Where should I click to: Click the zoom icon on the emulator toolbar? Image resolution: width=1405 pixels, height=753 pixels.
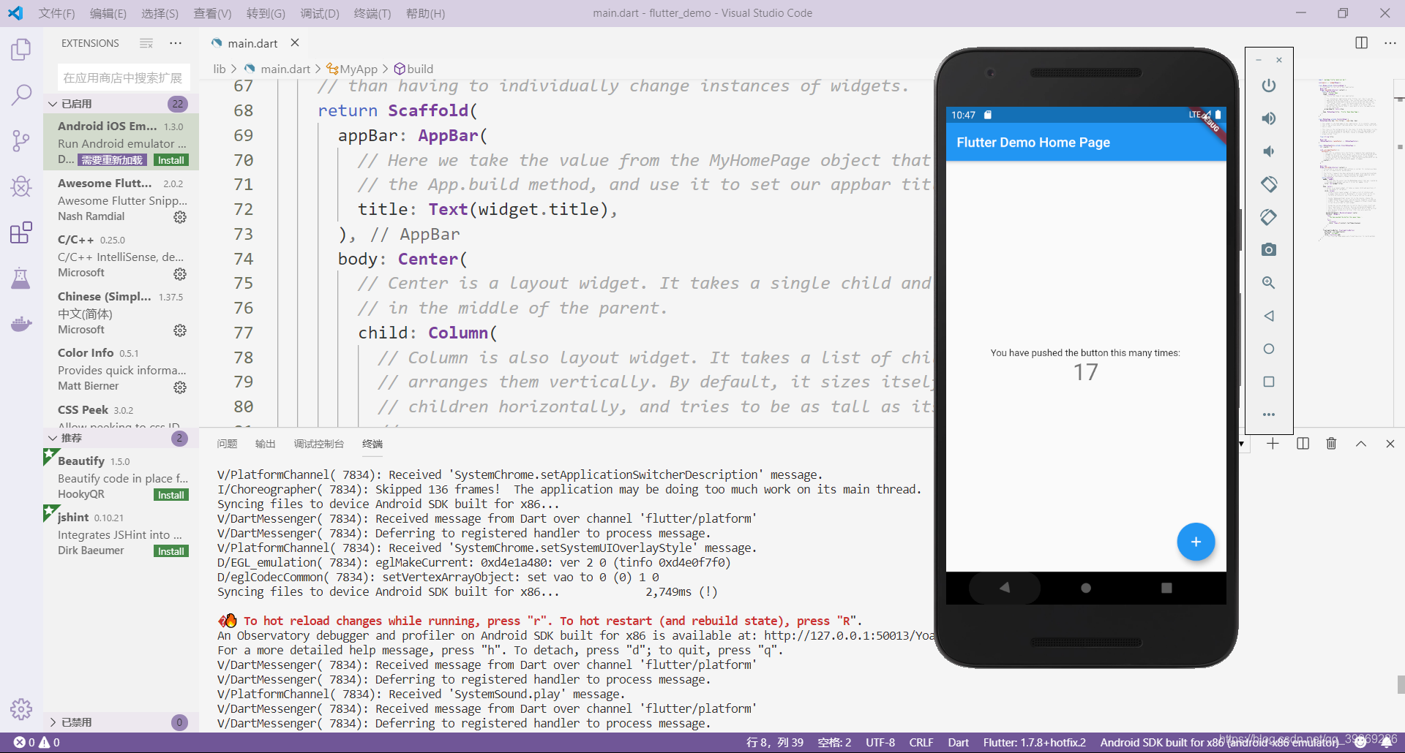(1269, 283)
